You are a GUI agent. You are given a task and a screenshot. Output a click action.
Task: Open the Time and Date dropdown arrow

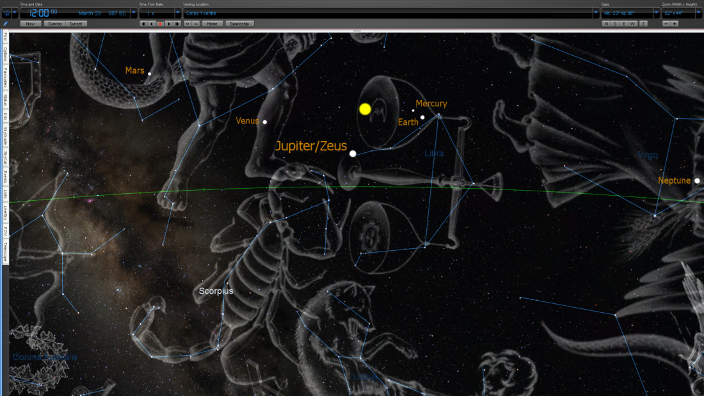(133, 13)
